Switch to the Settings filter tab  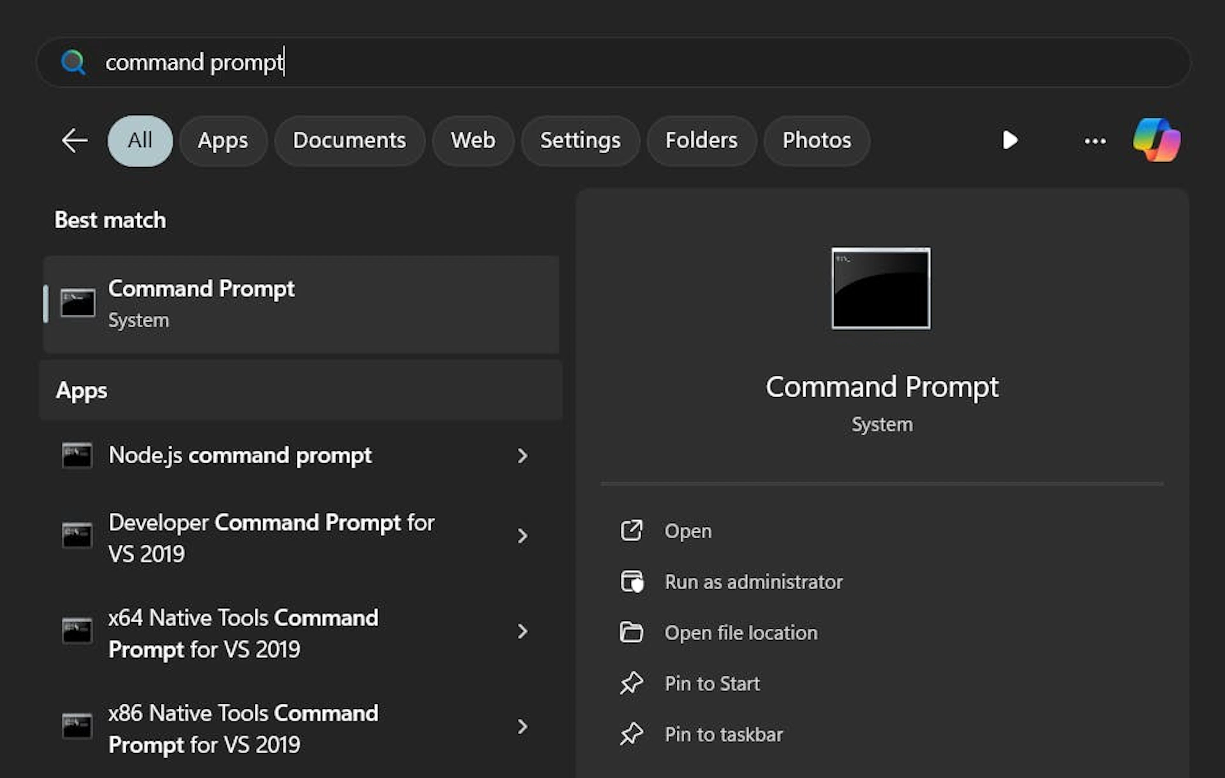pos(581,141)
